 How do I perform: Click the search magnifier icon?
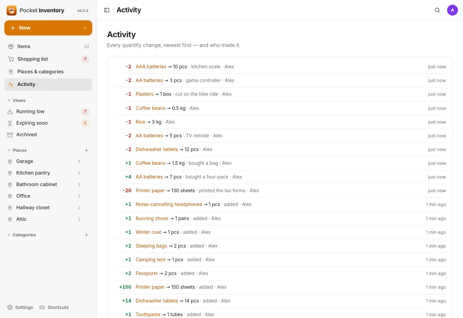pos(437,10)
